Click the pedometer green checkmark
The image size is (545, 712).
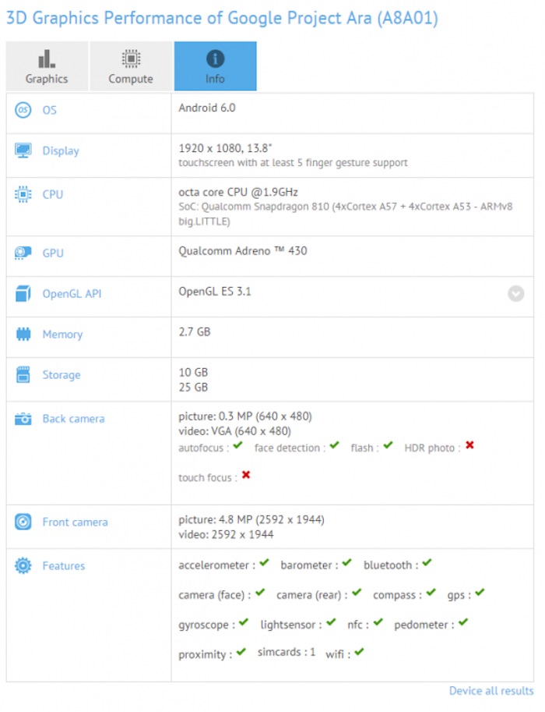tap(463, 622)
